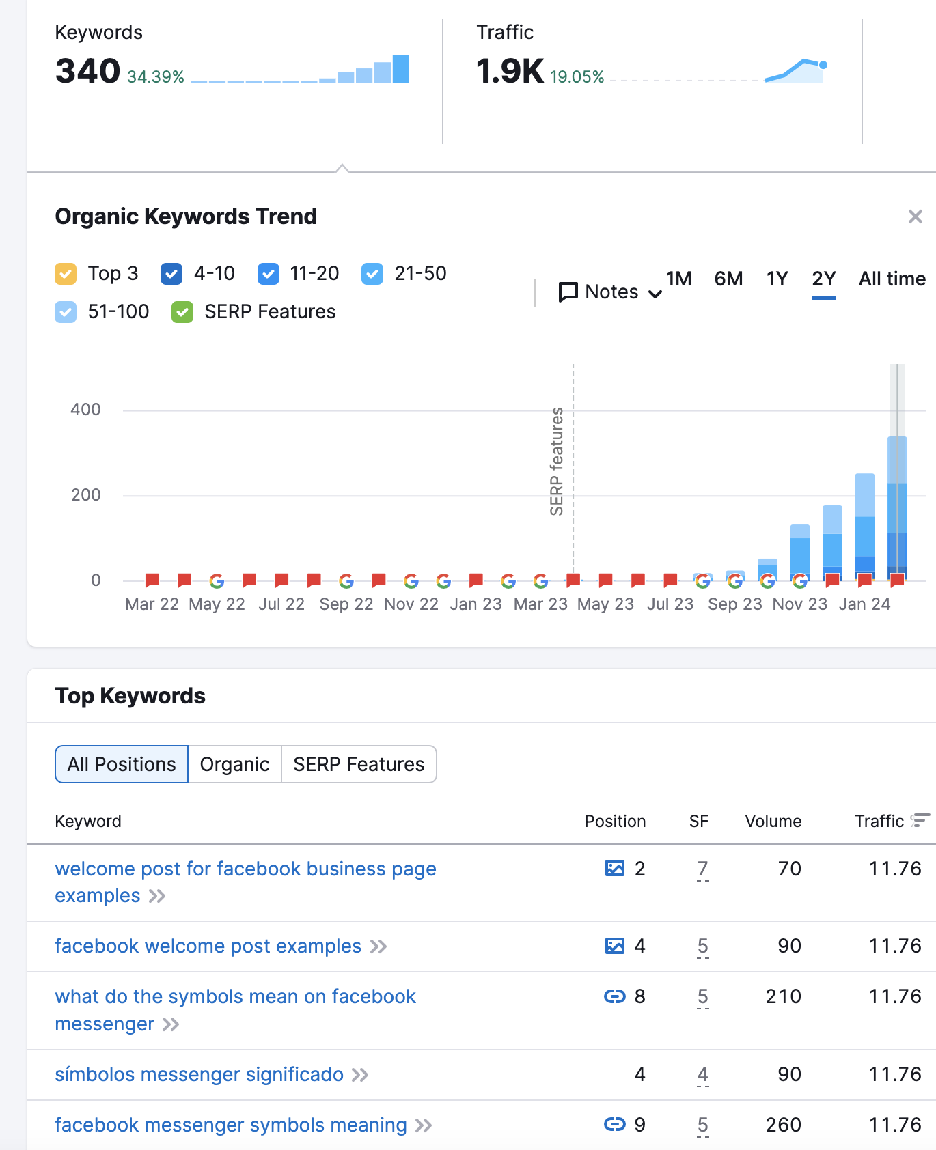Toggle the 11-20 positions checkbox
Viewport: 936px width, 1150px height.
(269, 274)
